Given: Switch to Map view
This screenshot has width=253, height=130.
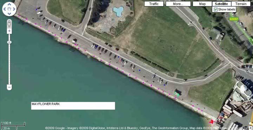Looking at the screenshot, I should click(202, 4).
